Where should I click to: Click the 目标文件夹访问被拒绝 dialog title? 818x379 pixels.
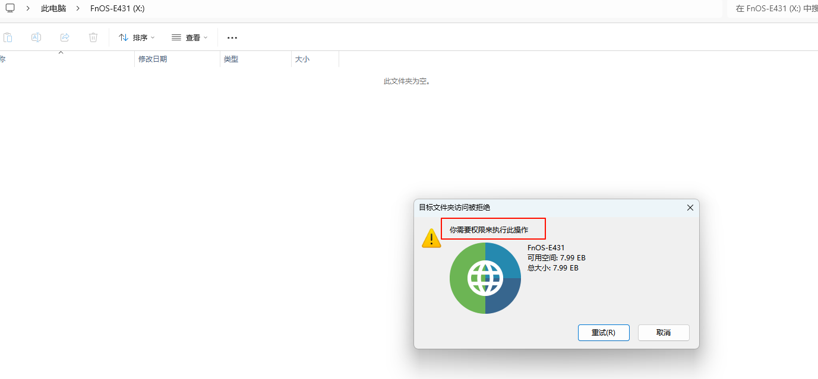(x=454, y=208)
